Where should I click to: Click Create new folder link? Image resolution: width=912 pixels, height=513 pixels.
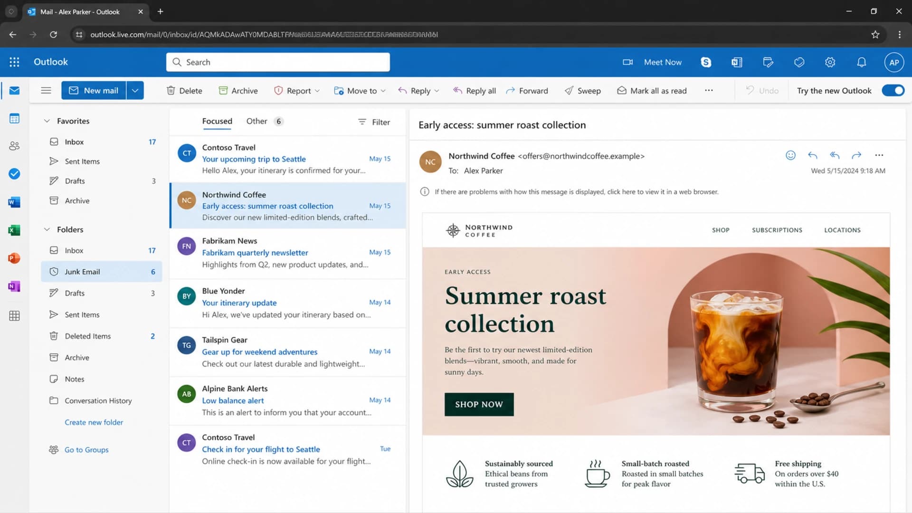tap(94, 422)
